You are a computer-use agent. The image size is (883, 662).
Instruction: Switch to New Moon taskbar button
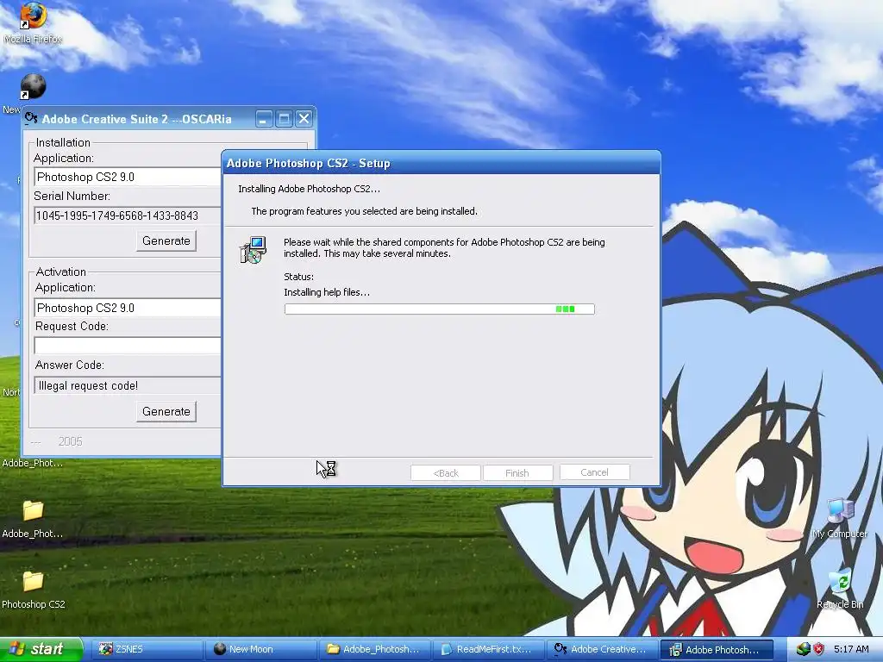coord(261,649)
